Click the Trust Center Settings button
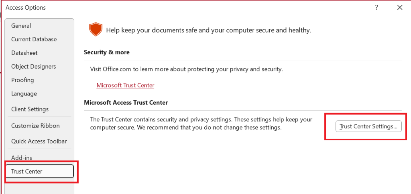 (x=368, y=126)
